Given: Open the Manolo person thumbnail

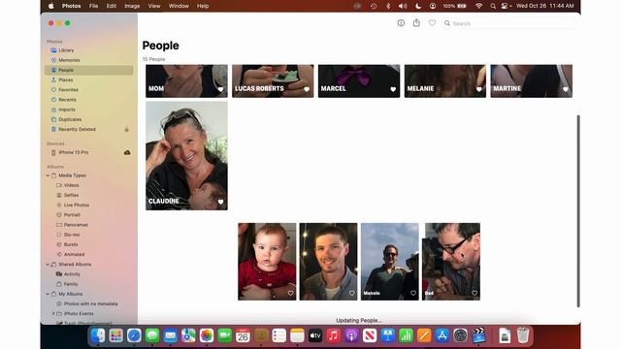Looking at the screenshot, I should click(x=390, y=262).
